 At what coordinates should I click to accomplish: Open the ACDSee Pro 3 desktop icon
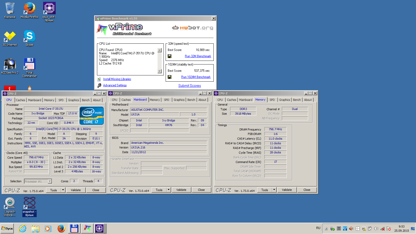pyautogui.click(x=10, y=66)
